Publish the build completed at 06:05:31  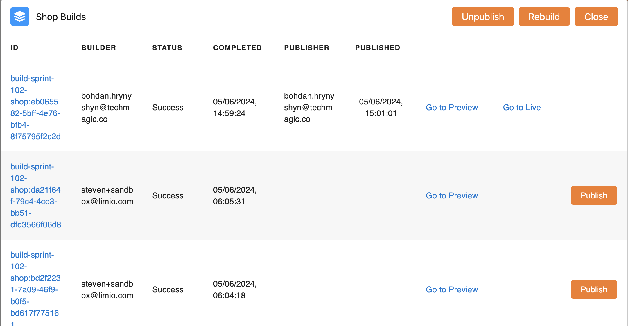click(594, 195)
